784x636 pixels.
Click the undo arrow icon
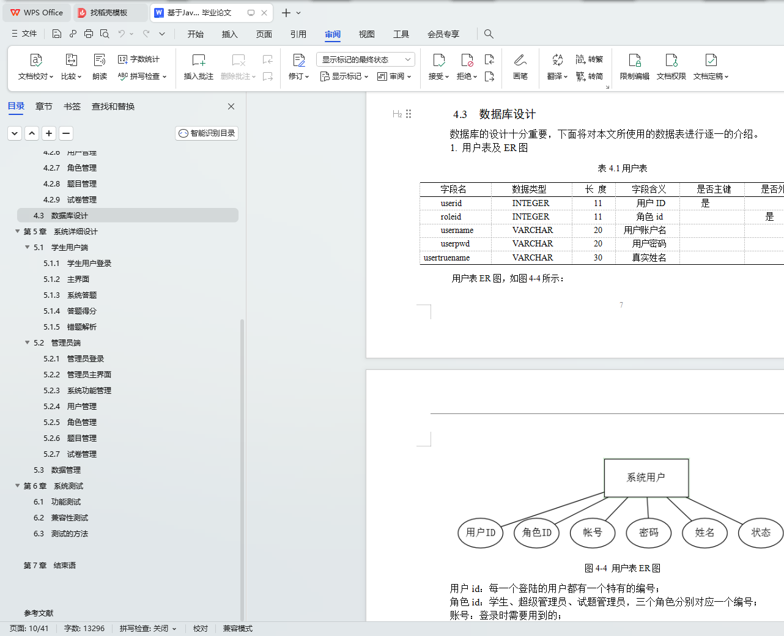click(122, 34)
